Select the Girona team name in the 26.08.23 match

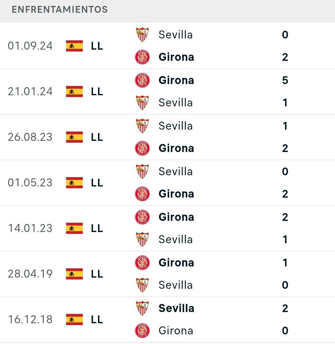(x=176, y=148)
